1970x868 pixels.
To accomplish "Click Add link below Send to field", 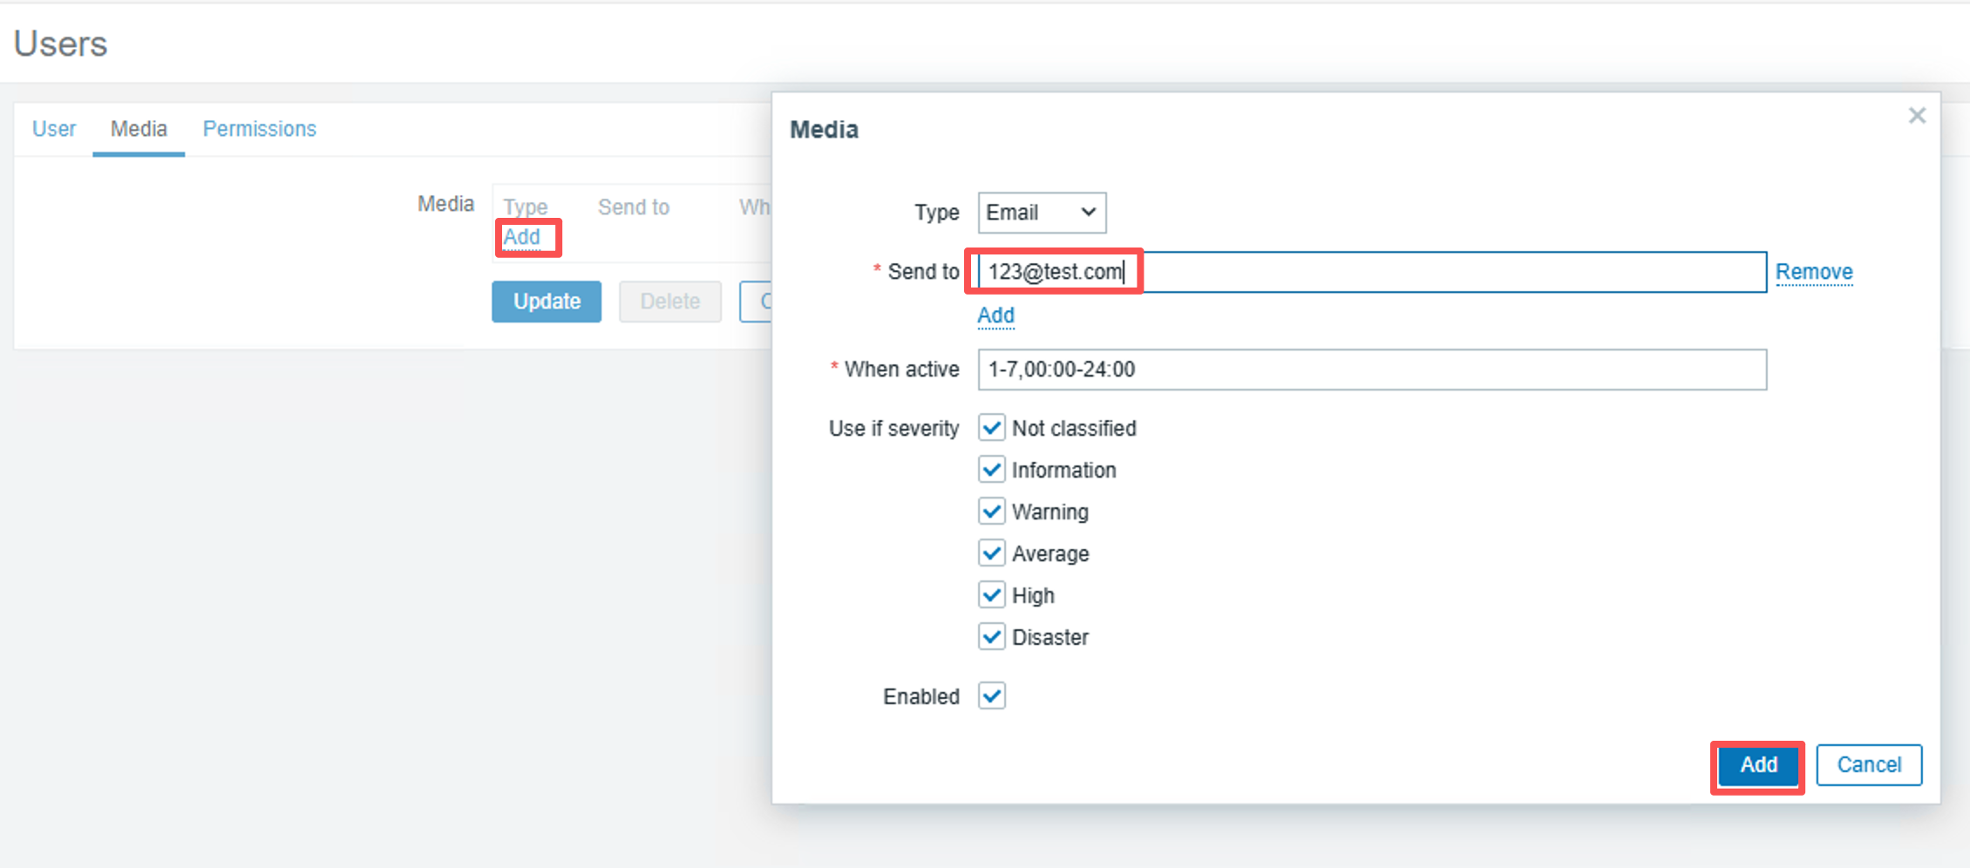I will (x=995, y=315).
